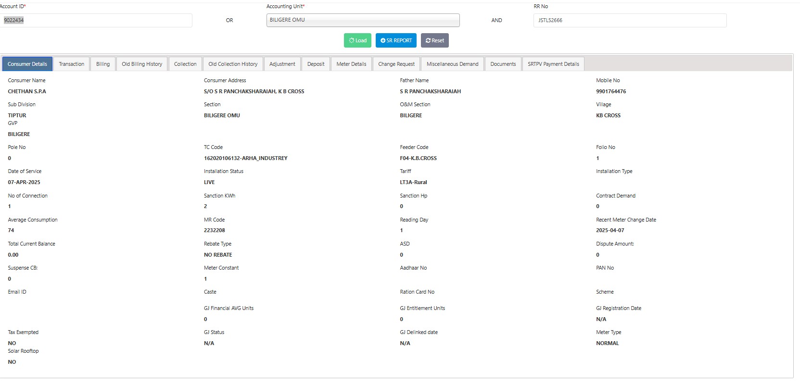Click section value BILIGERE OMU
This screenshot has width=800, height=384.
click(222, 115)
